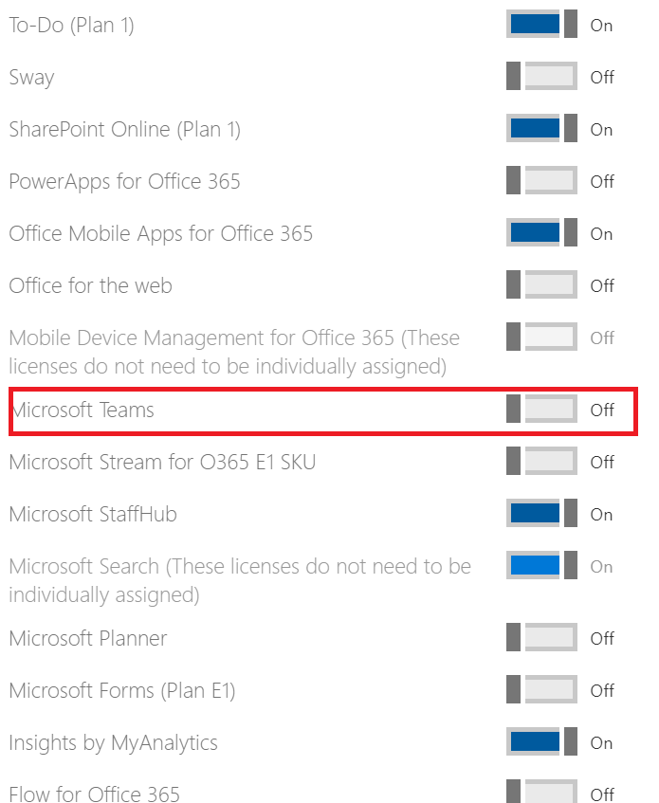Screen dimensions: 659x803
Task: Click the Microsoft Planner label text
Action: click(88, 639)
